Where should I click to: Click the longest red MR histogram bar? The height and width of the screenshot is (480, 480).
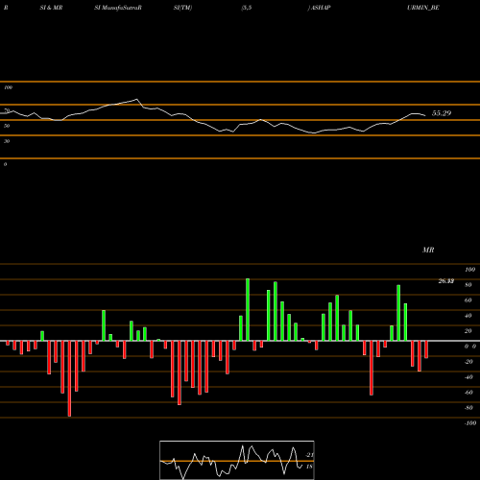tap(69, 378)
